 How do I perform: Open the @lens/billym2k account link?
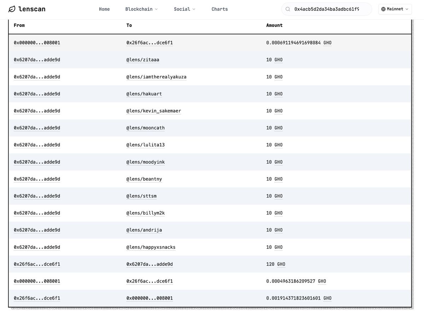tap(146, 213)
